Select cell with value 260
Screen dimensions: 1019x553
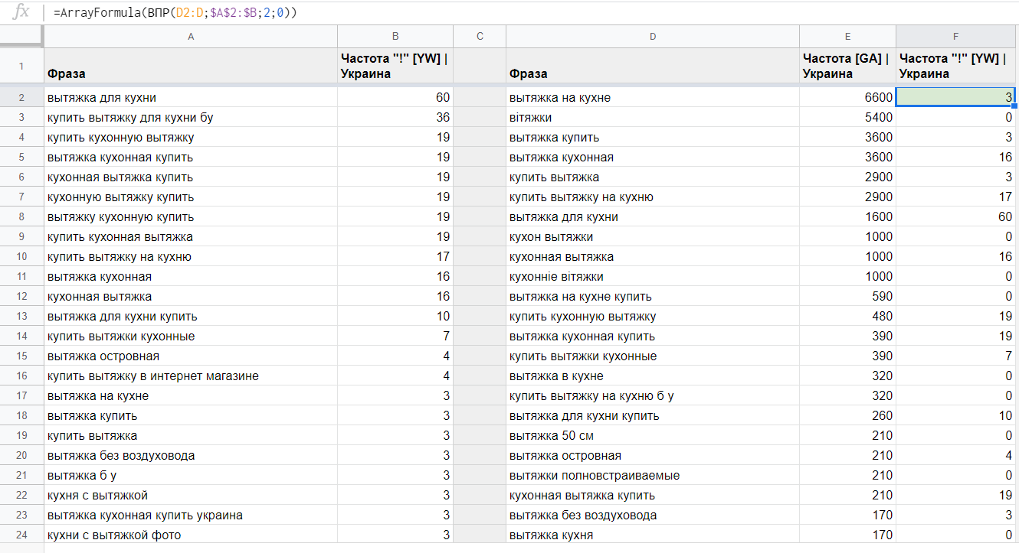tap(847, 416)
